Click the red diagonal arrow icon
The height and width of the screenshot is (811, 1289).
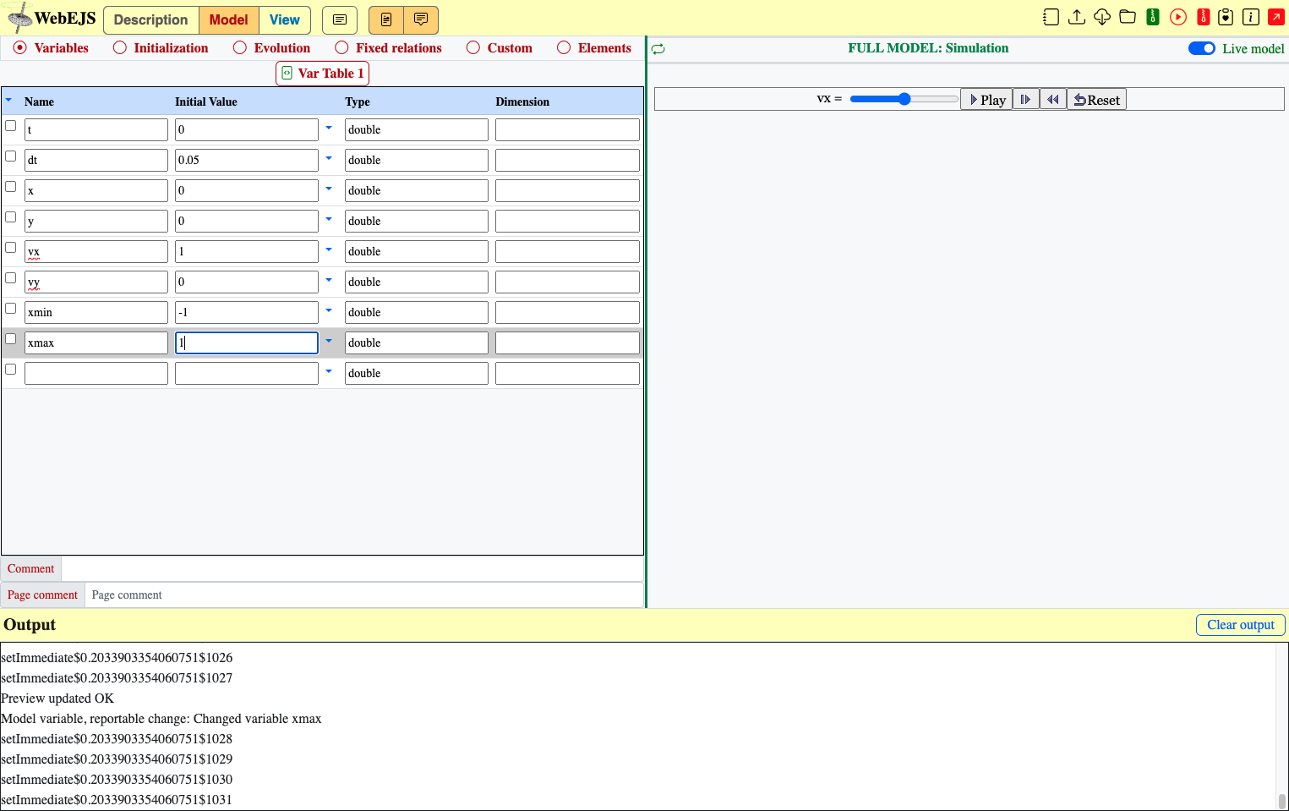pyautogui.click(x=1276, y=17)
